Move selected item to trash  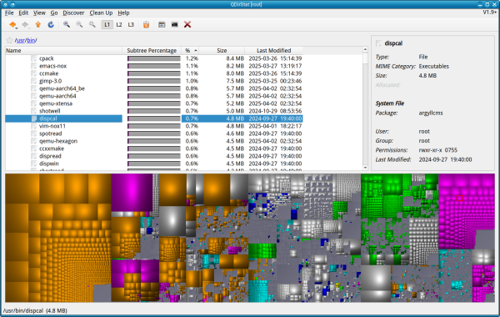tap(146, 24)
